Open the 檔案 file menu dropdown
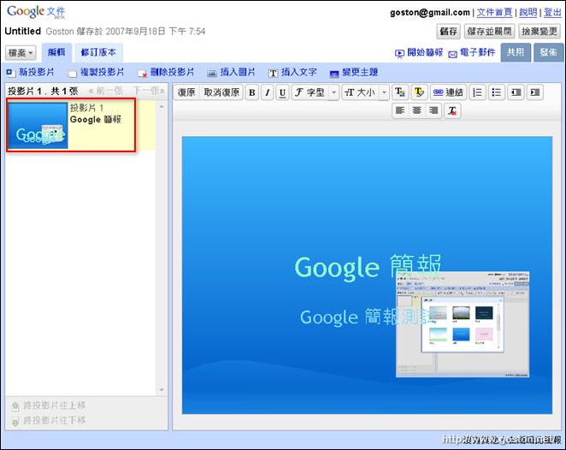The width and height of the screenshot is (566, 450). tap(21, 53)
